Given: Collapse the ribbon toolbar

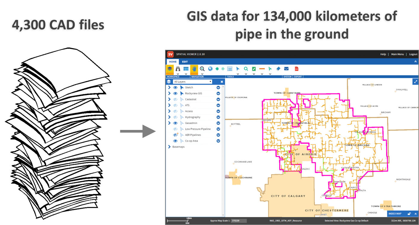Looking at the screenshot, I should (415, 62).
